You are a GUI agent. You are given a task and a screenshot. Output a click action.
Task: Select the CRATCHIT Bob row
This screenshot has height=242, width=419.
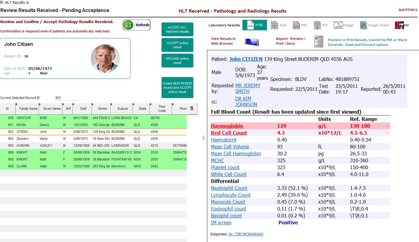point(93,118)
